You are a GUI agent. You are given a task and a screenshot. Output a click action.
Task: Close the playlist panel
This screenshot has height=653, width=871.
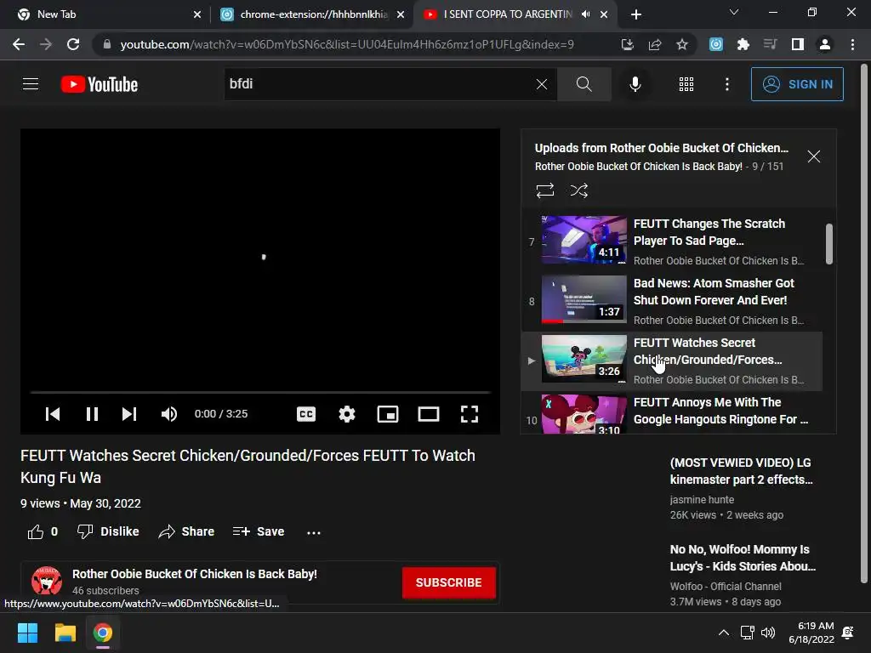[x=814, y=156]
